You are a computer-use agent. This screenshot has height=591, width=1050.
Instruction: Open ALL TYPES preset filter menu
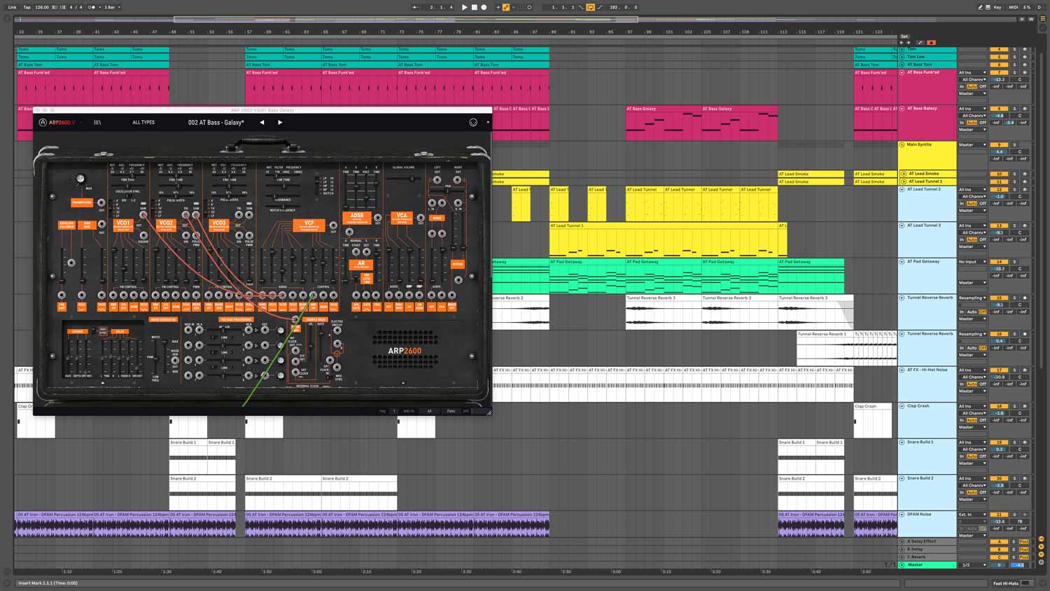tap(143, 123)
